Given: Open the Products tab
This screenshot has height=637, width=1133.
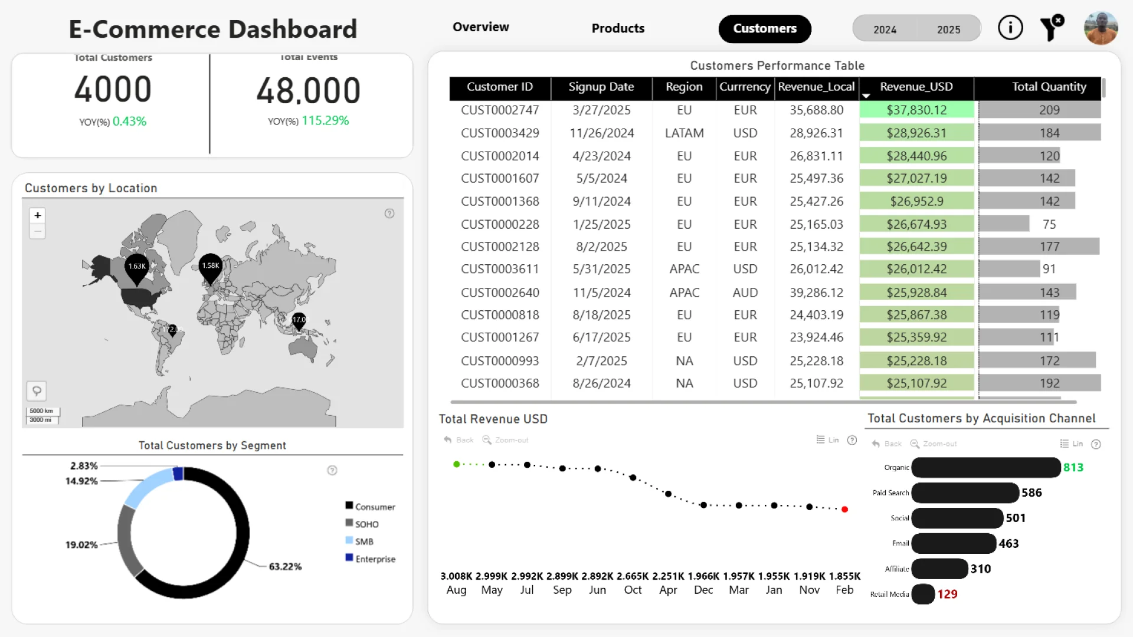Looking at the screenshot, I should point(618,28).
